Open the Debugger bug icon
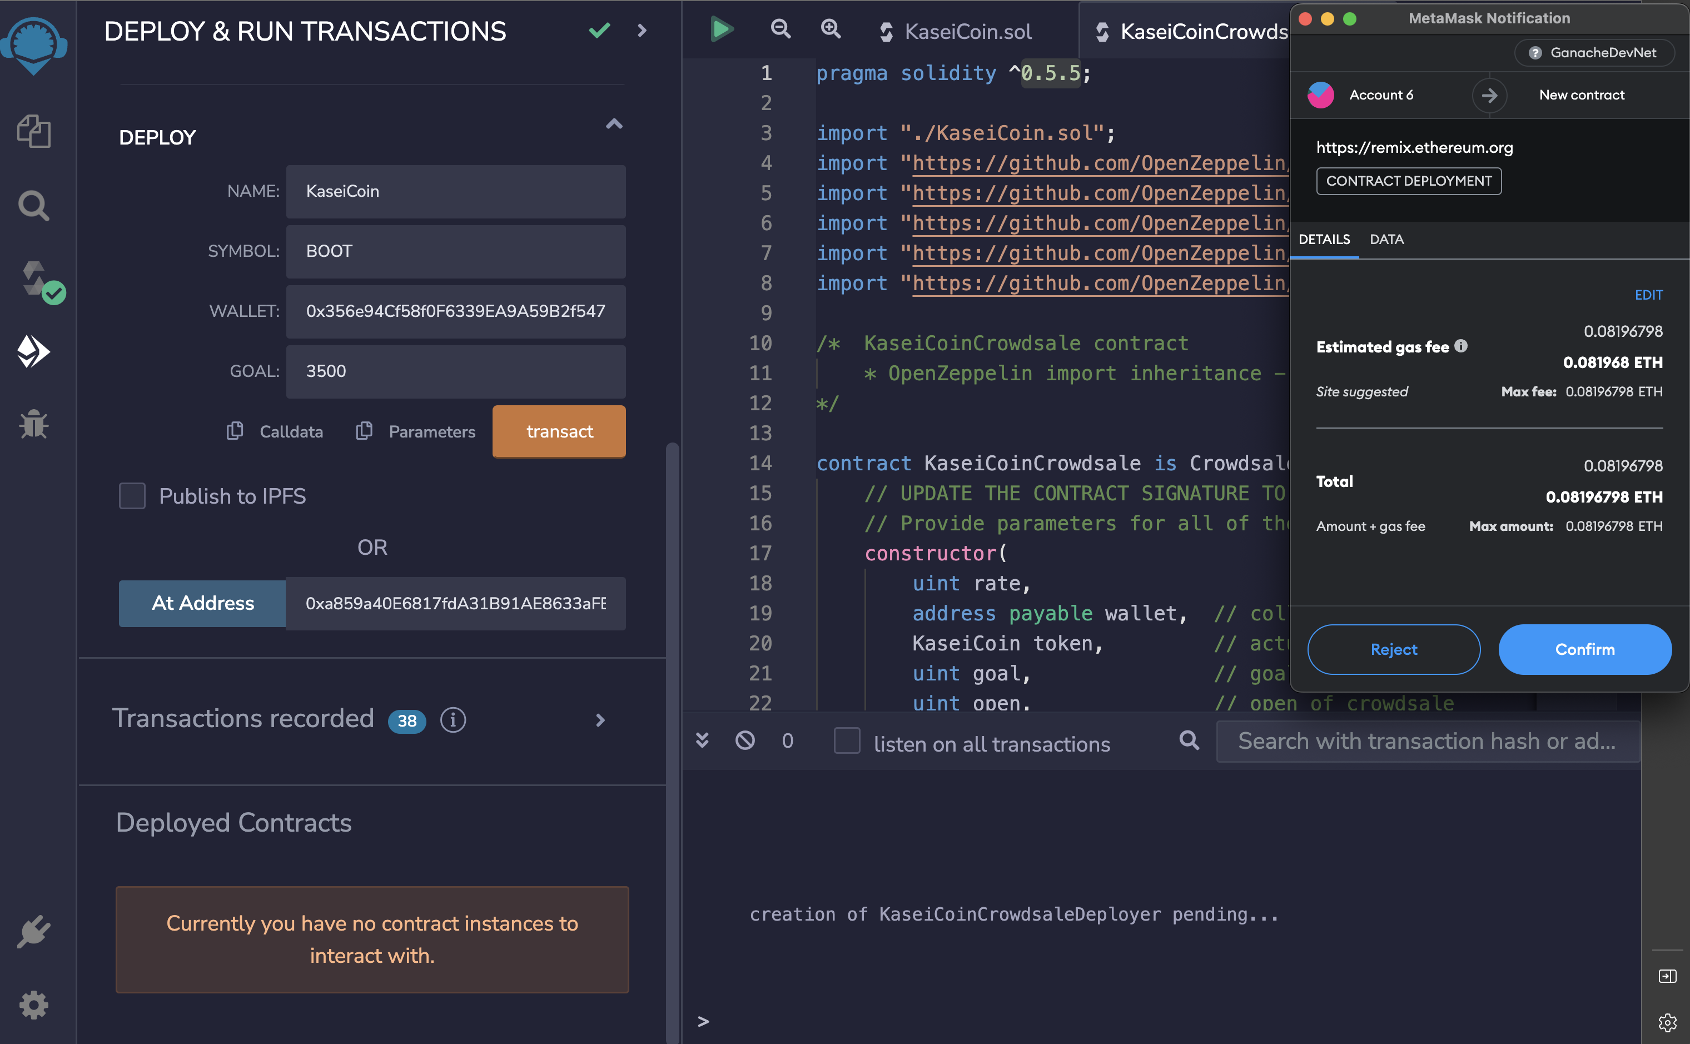This screenshot has height=1044, width=1690. (x=33, y=424)
